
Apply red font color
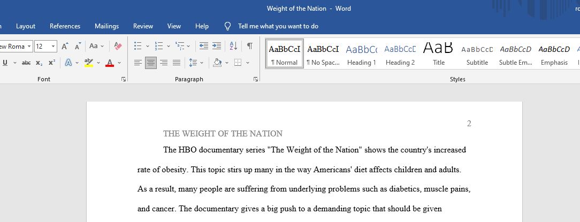110,63
